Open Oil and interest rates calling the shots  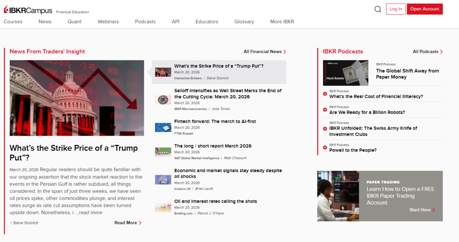[x=216, y=201]
